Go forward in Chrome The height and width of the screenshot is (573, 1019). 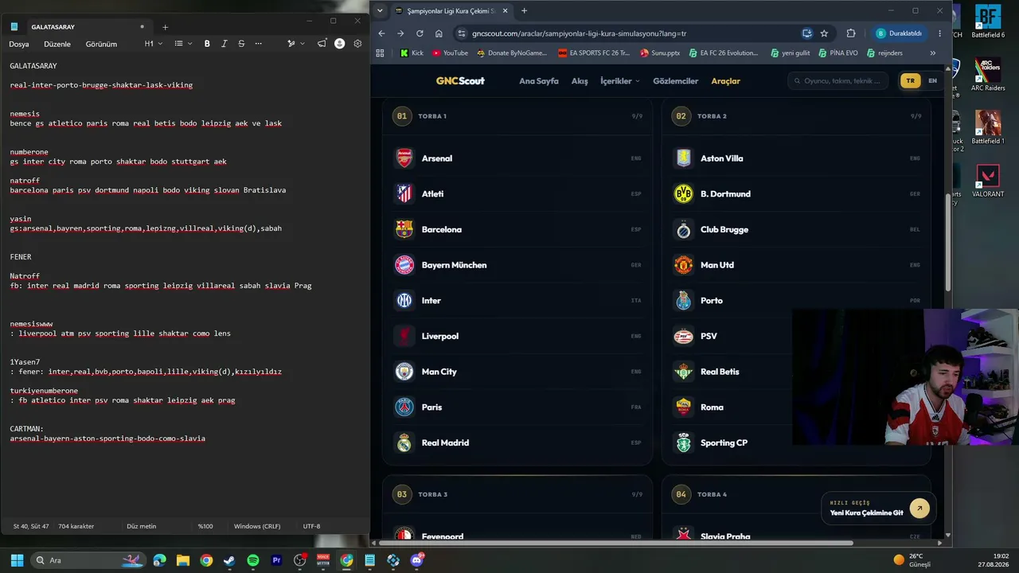(x=400, y=33)
